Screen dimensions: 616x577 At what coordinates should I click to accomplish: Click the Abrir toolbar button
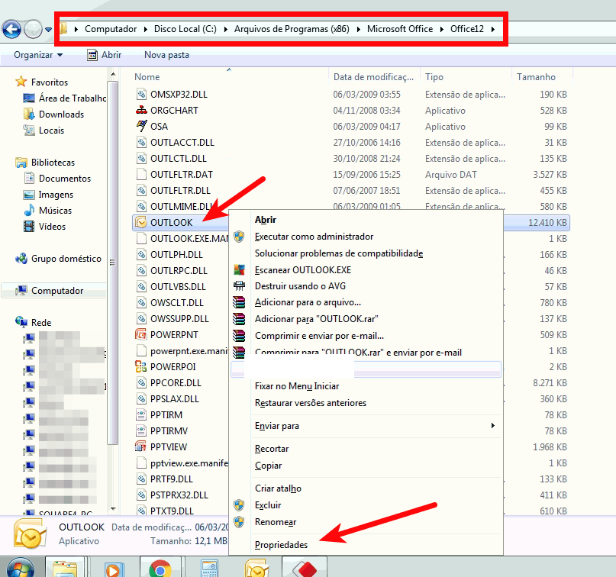pos(104,55)
